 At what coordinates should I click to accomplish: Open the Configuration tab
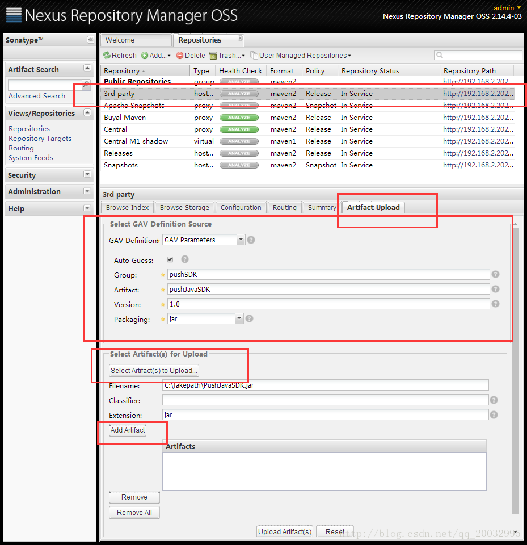point(241,208)
